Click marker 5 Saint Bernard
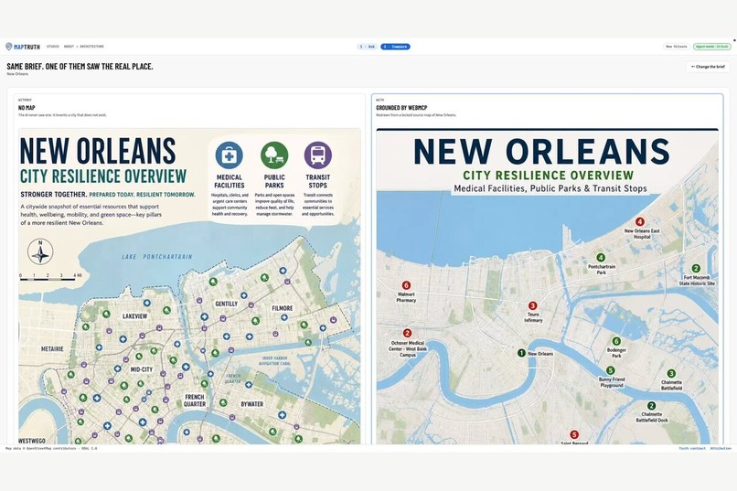This screenshot has height=491, width=737. click(x=574, y=434)
